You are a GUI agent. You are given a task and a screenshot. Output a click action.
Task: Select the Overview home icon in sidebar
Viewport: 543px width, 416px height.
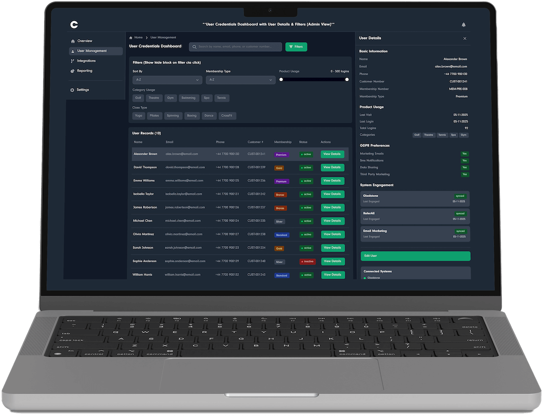tap(73, 41)
